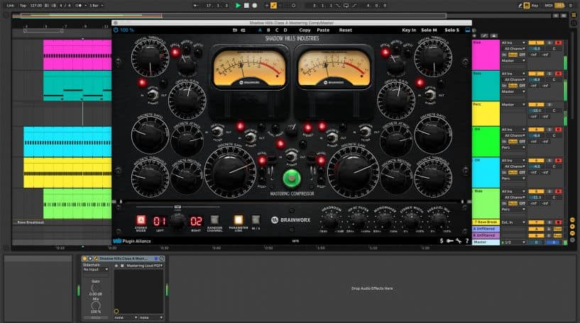
Task: Click the mixer unfold icon above the Kick track
Action: (x=475, y=36)
